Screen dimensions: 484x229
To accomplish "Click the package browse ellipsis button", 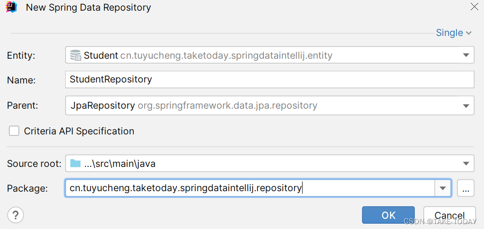I will (466, 188).
